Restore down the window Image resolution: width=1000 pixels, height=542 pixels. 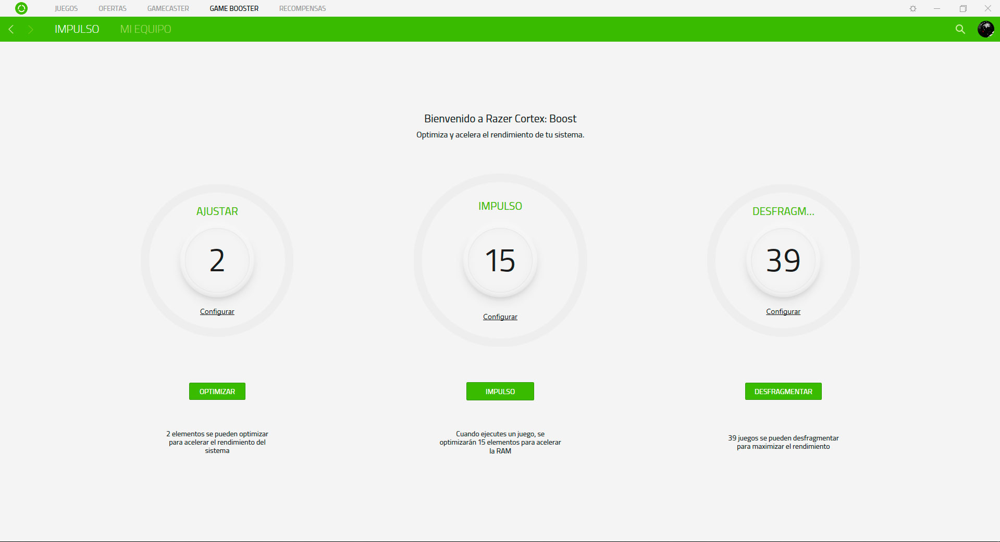click(963, 8)
